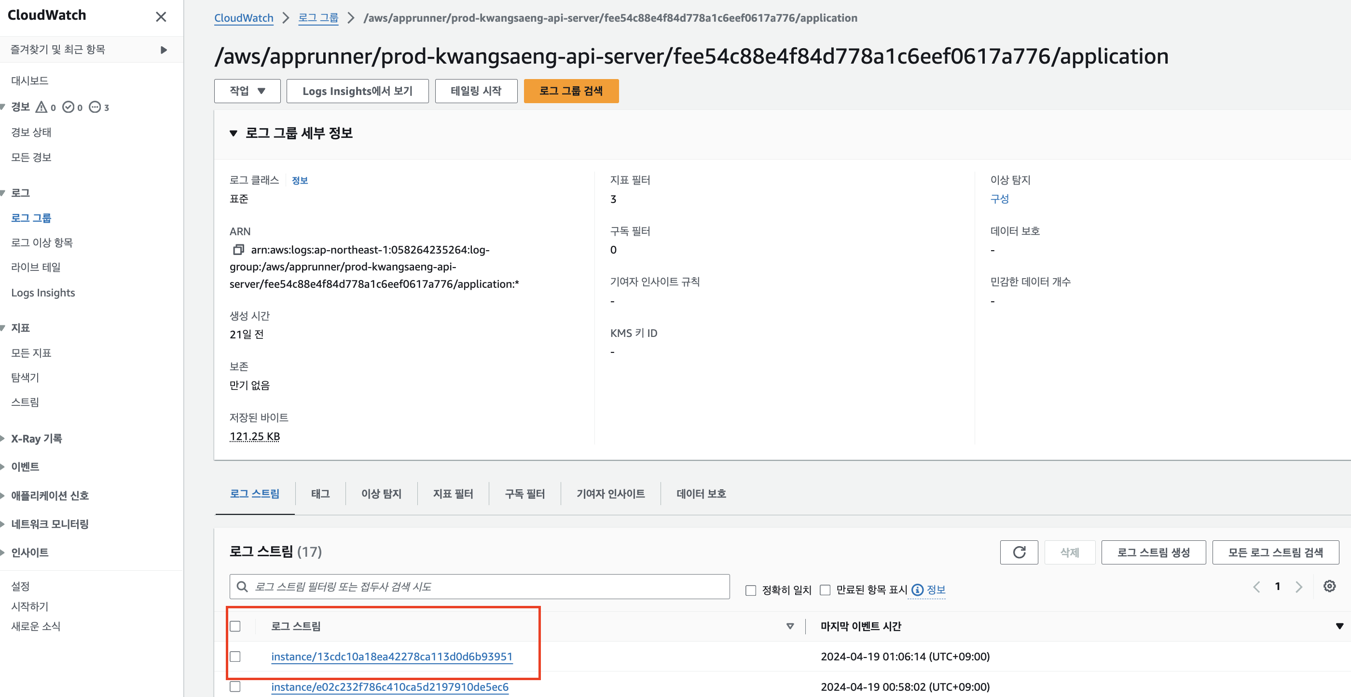This screenshot has width=1351, height=697.
Task: Go to the previous page arrow
Action: [x=1256, y=587]
